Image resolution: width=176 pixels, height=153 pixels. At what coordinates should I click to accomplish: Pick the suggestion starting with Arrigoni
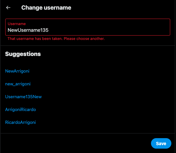20,110
